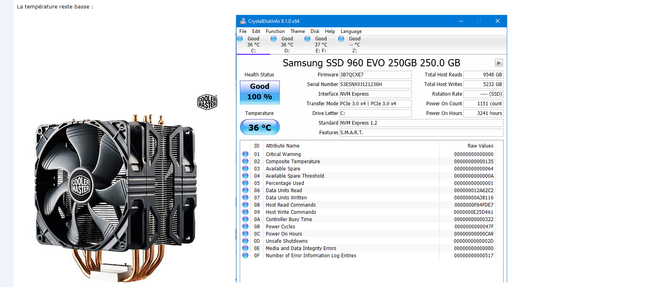Open the Function menu
The height and width of the screenshot is (287, 648).
(x=275, y=31)
